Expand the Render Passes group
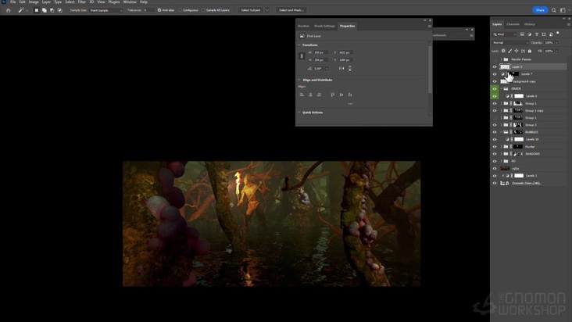572x322 pixels. (x=501, y=59)
